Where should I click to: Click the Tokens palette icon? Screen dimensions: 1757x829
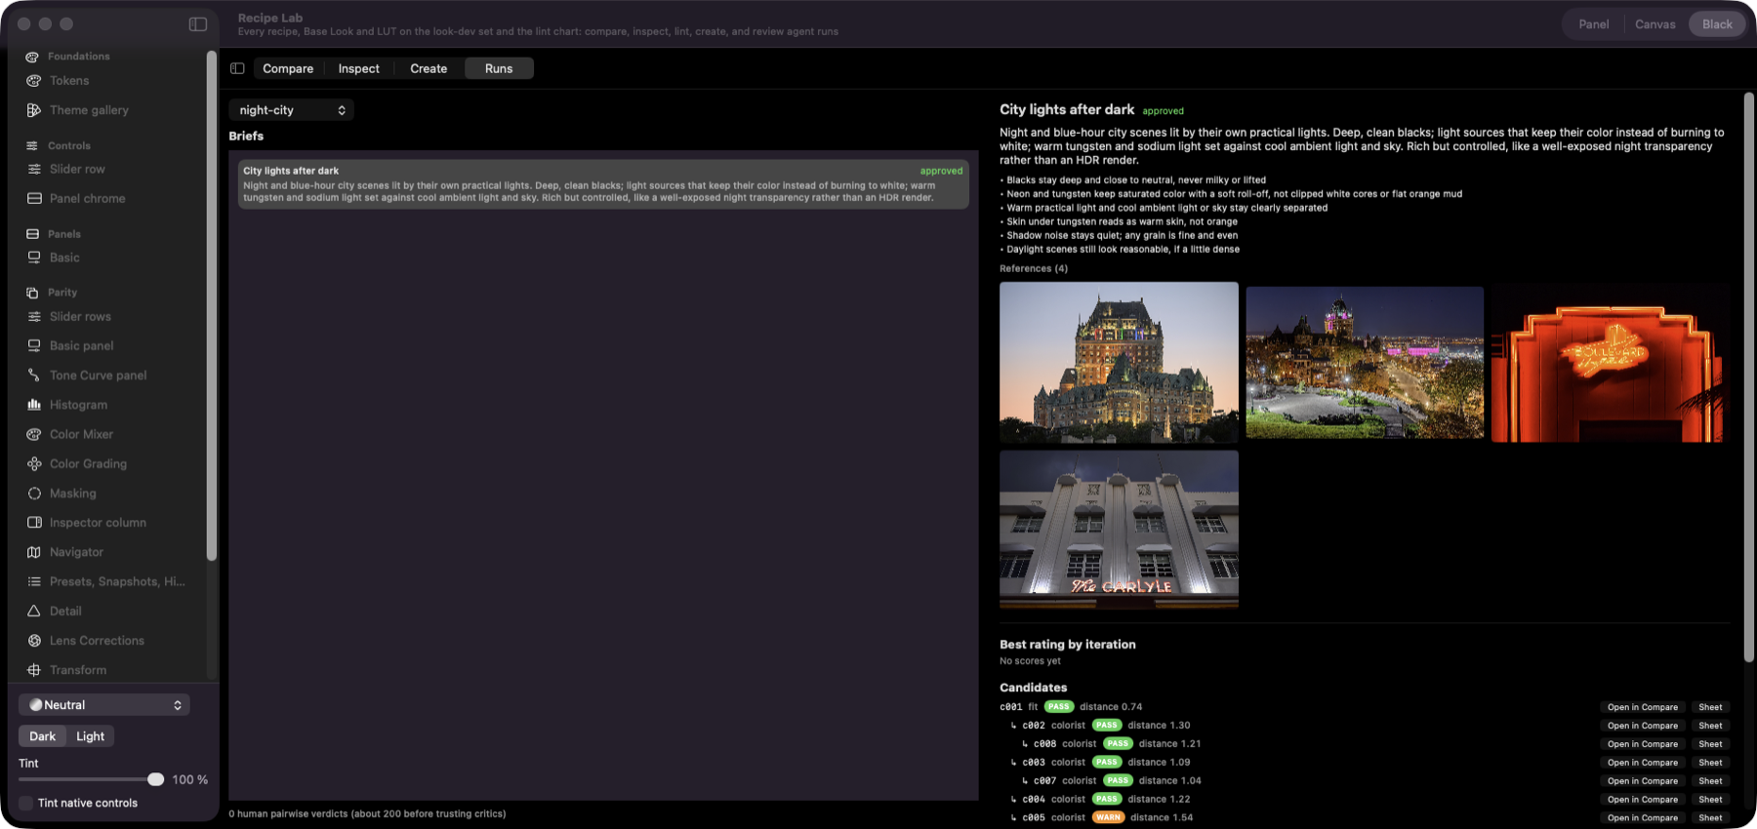(x=34, y=81)
